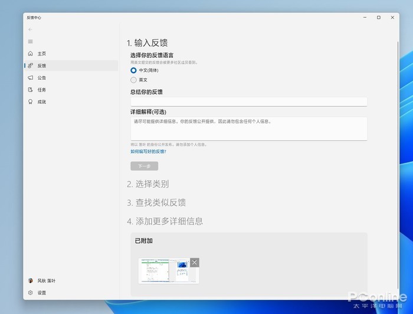Open 设置 via the gear icon
Image resolution: width=413 pixels, height=314 pixels.
(x=31, y=293)
